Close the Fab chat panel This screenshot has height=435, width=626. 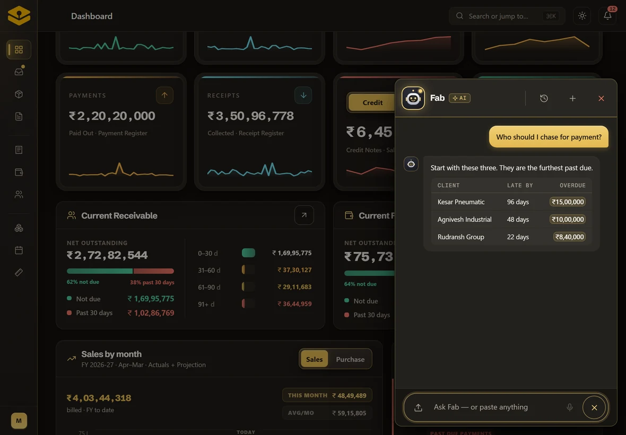[x=601, y=98]
